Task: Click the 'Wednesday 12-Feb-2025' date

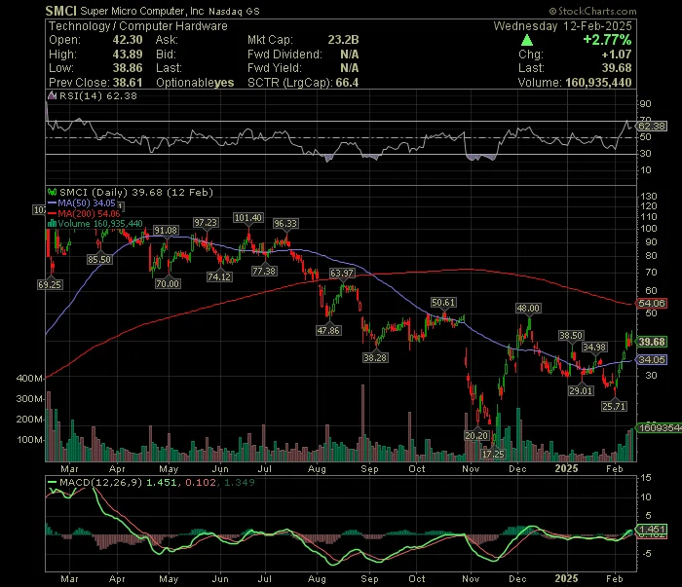Action: pyautogui.click(x=562, y=26)
